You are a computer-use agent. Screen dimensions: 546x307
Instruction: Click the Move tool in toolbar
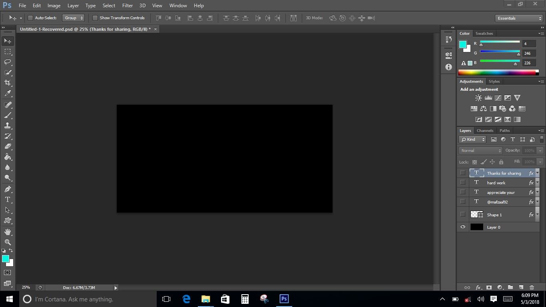[x=8, y=41]
